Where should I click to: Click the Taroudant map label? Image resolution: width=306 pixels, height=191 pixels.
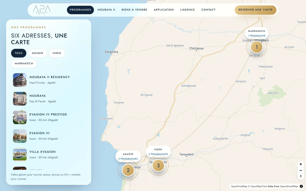pyautogui.click(x=186, y=154)
